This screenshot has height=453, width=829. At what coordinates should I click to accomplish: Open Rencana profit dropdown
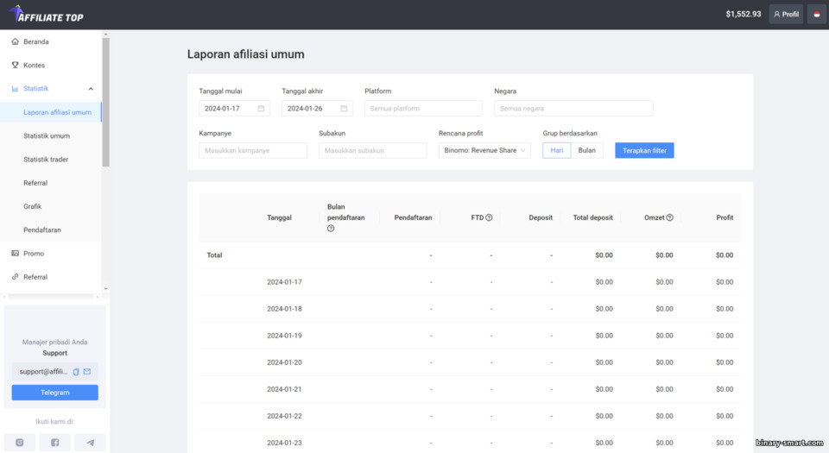(484, 150)
